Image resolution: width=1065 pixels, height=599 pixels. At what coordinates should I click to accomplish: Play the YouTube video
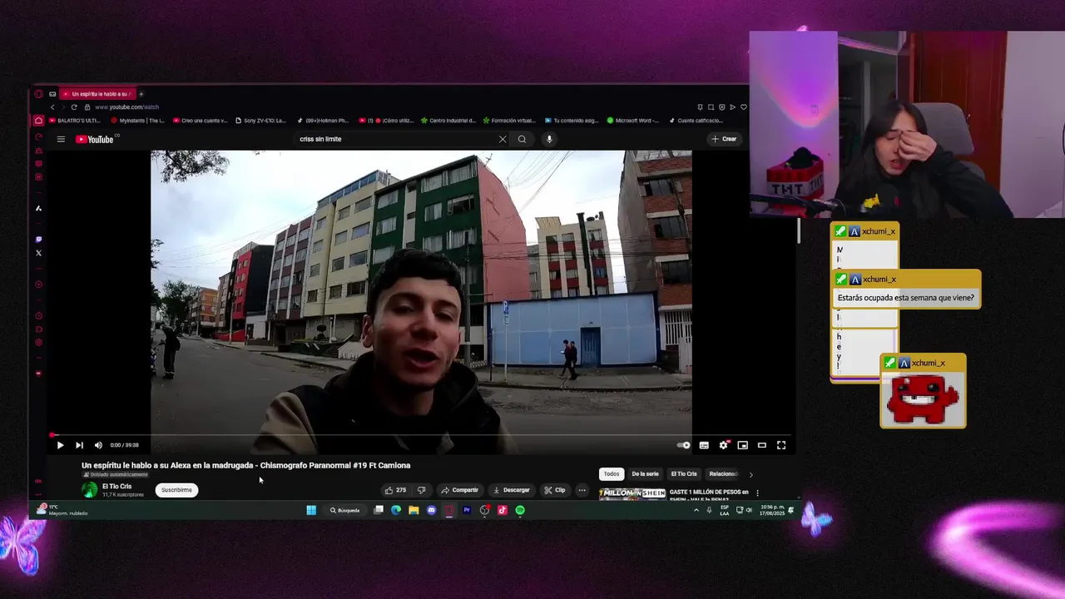(x=60, y=445)
